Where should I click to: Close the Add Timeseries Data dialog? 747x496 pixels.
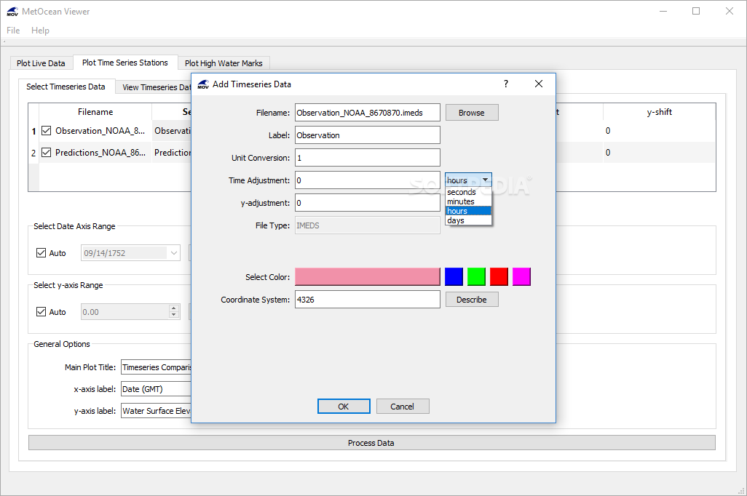[x=539, y=84]
